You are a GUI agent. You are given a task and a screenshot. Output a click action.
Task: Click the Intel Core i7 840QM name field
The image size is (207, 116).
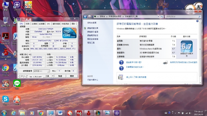pos(46,29)
